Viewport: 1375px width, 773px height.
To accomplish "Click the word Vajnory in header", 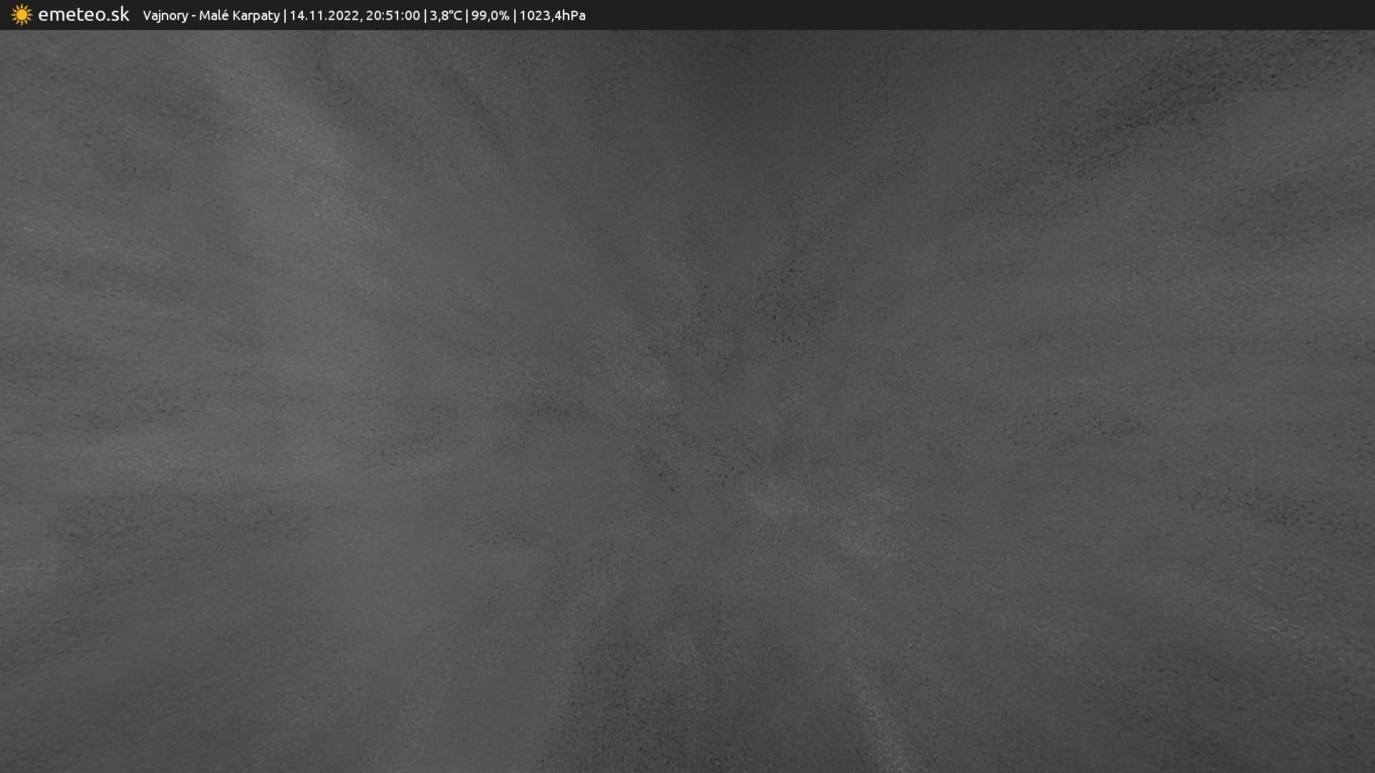I will (x=165, y=16).
